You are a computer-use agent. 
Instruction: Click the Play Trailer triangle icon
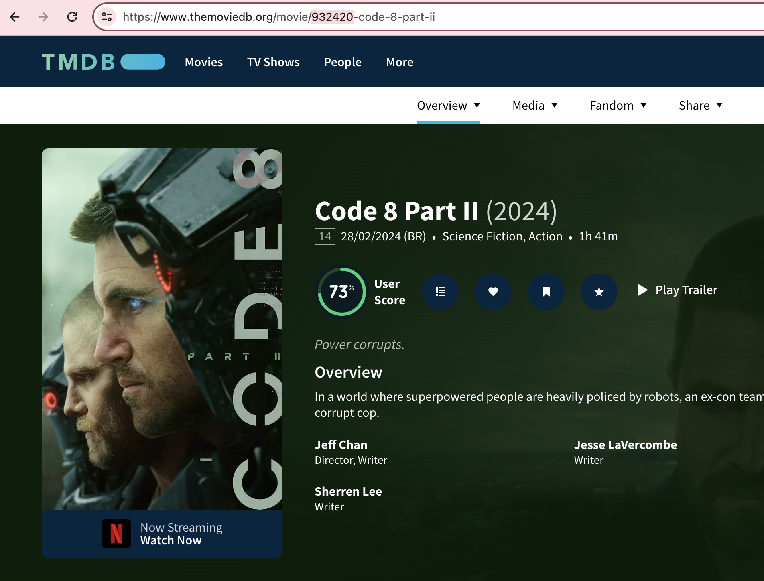pyautogui.click(x=642, y=290)
